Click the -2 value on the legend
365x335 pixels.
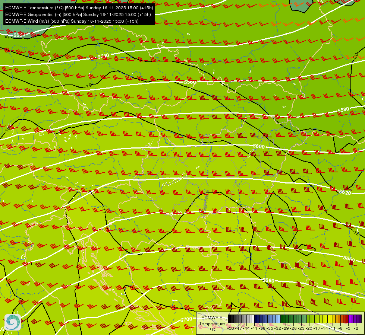(356, 328)
